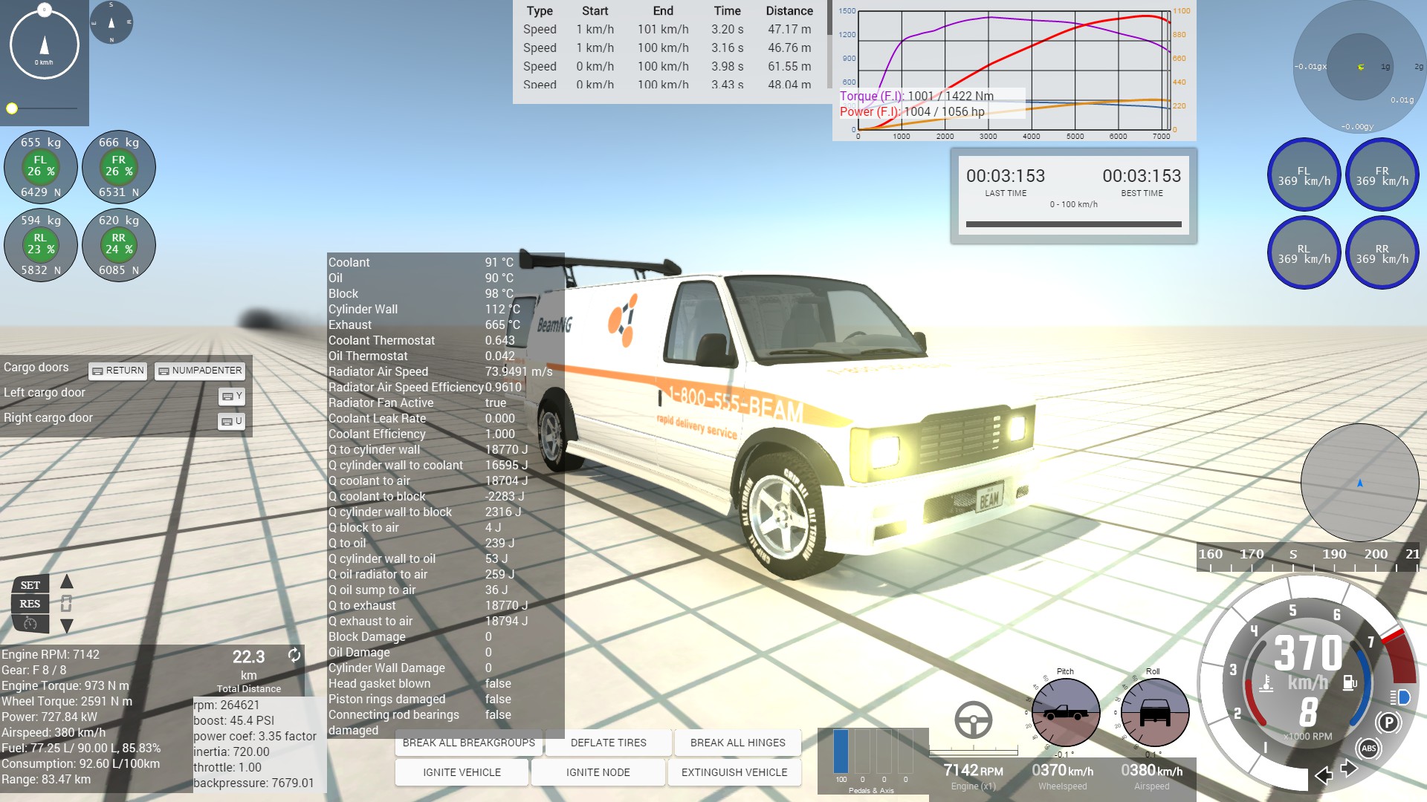Viewport: 1427px width, 802px height.
Task: Click the NUMPADENTER key for Cargo doors
Action: (x=200, y=371)
